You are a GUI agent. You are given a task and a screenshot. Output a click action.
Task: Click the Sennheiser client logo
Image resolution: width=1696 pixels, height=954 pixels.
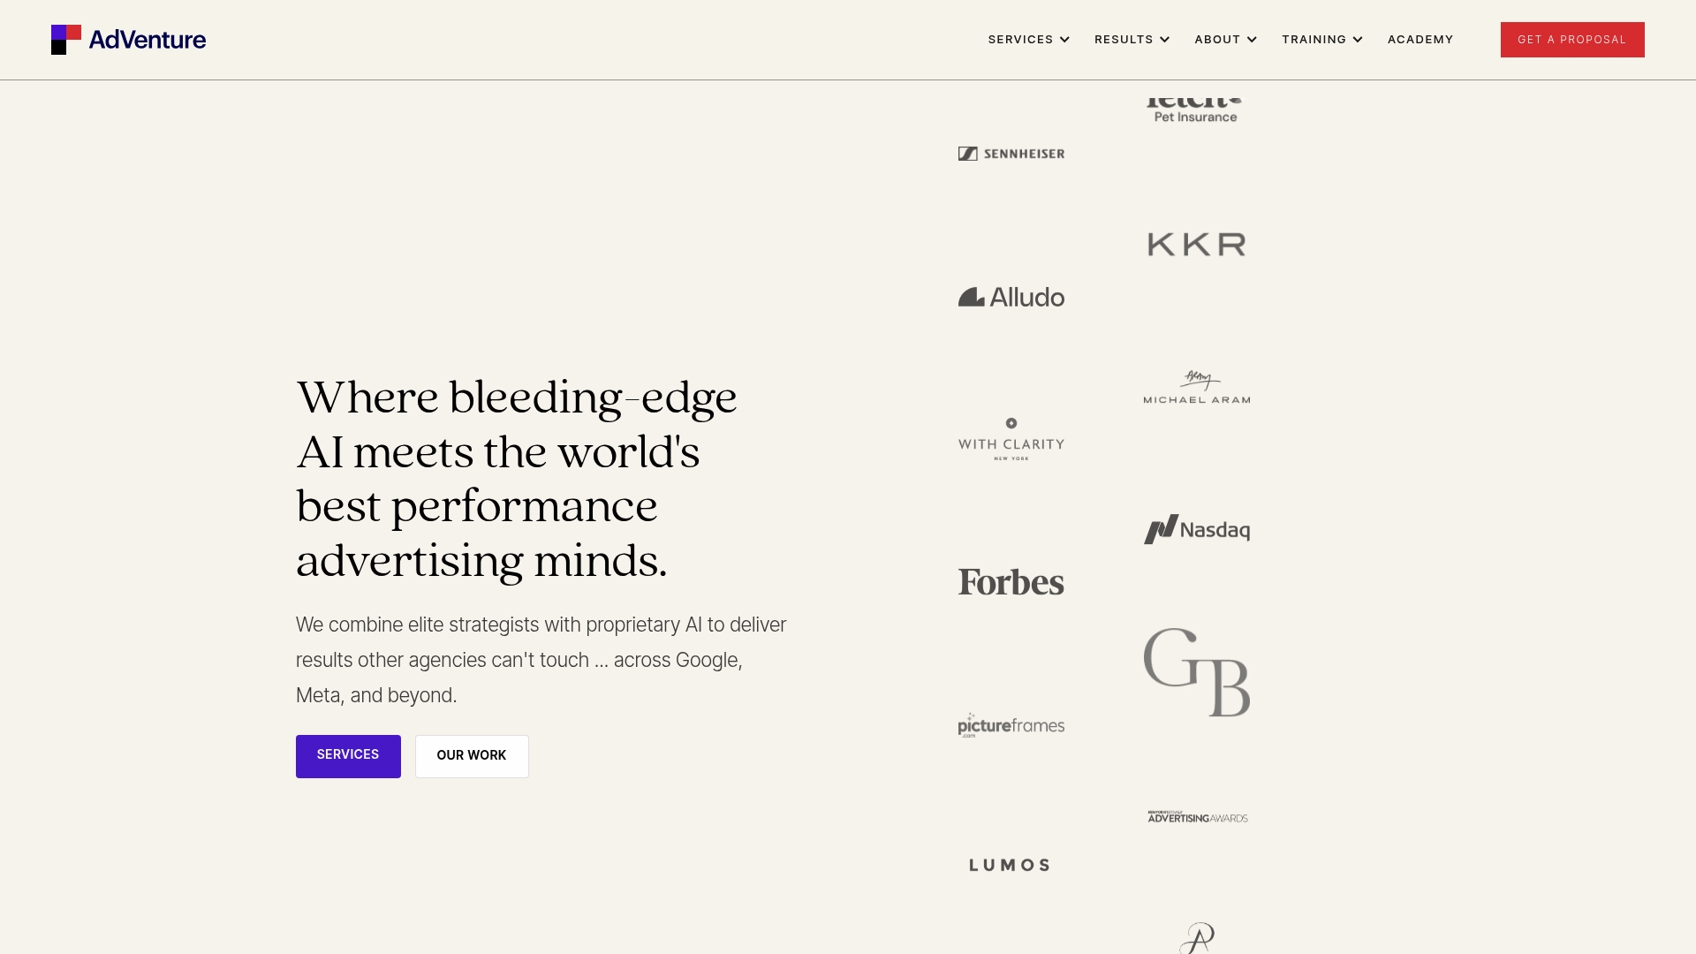pos(1011,153)
